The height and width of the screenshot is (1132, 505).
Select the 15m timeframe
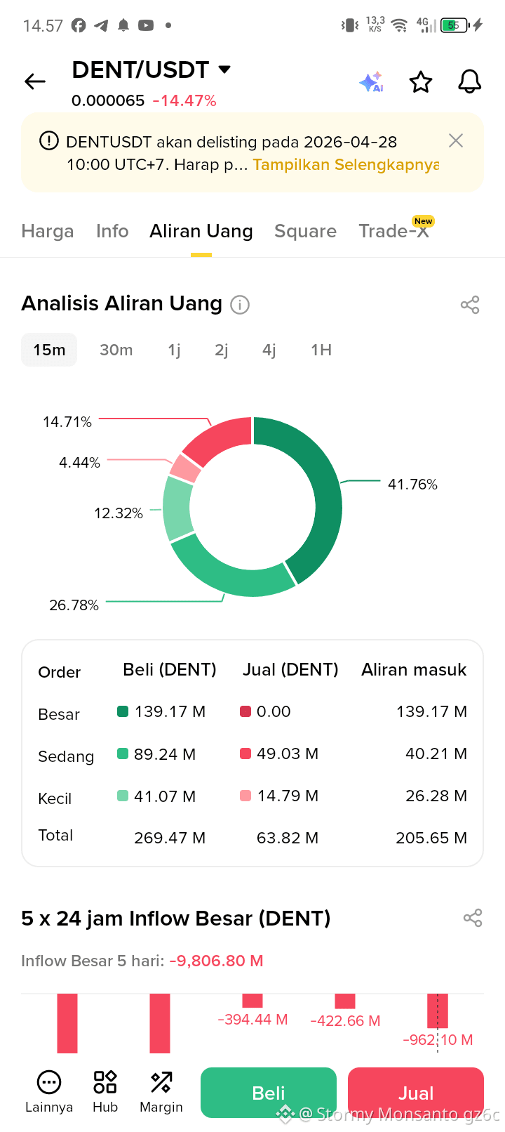[49, 350]
